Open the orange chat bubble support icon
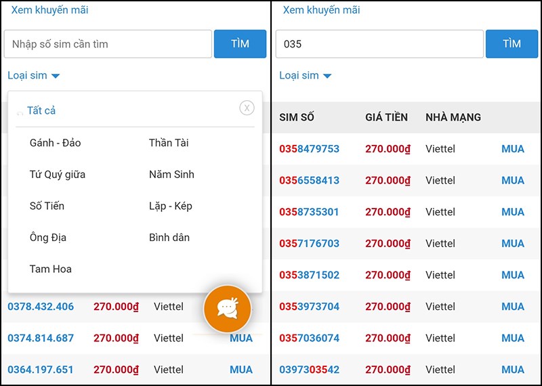This screenshot has height=386, width=542. pyautogui.click(x=228, y=309)
